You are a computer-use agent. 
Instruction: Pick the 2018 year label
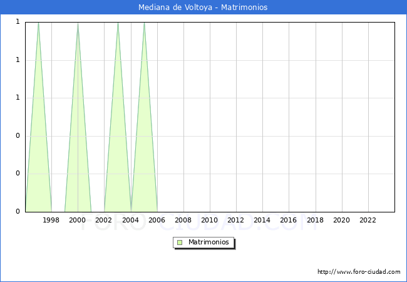pyautogui.click(x=315, y=220)
